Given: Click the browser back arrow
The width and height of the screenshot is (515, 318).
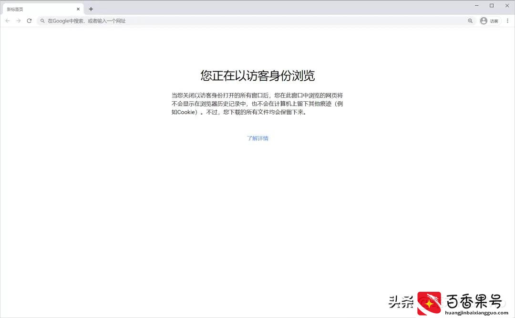Looking at the screenshot, I should tap(8, 21).
